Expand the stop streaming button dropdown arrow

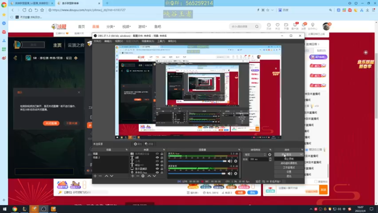pos(301,155)
